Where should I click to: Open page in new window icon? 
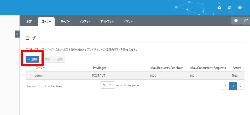click(x=246, y=21)
